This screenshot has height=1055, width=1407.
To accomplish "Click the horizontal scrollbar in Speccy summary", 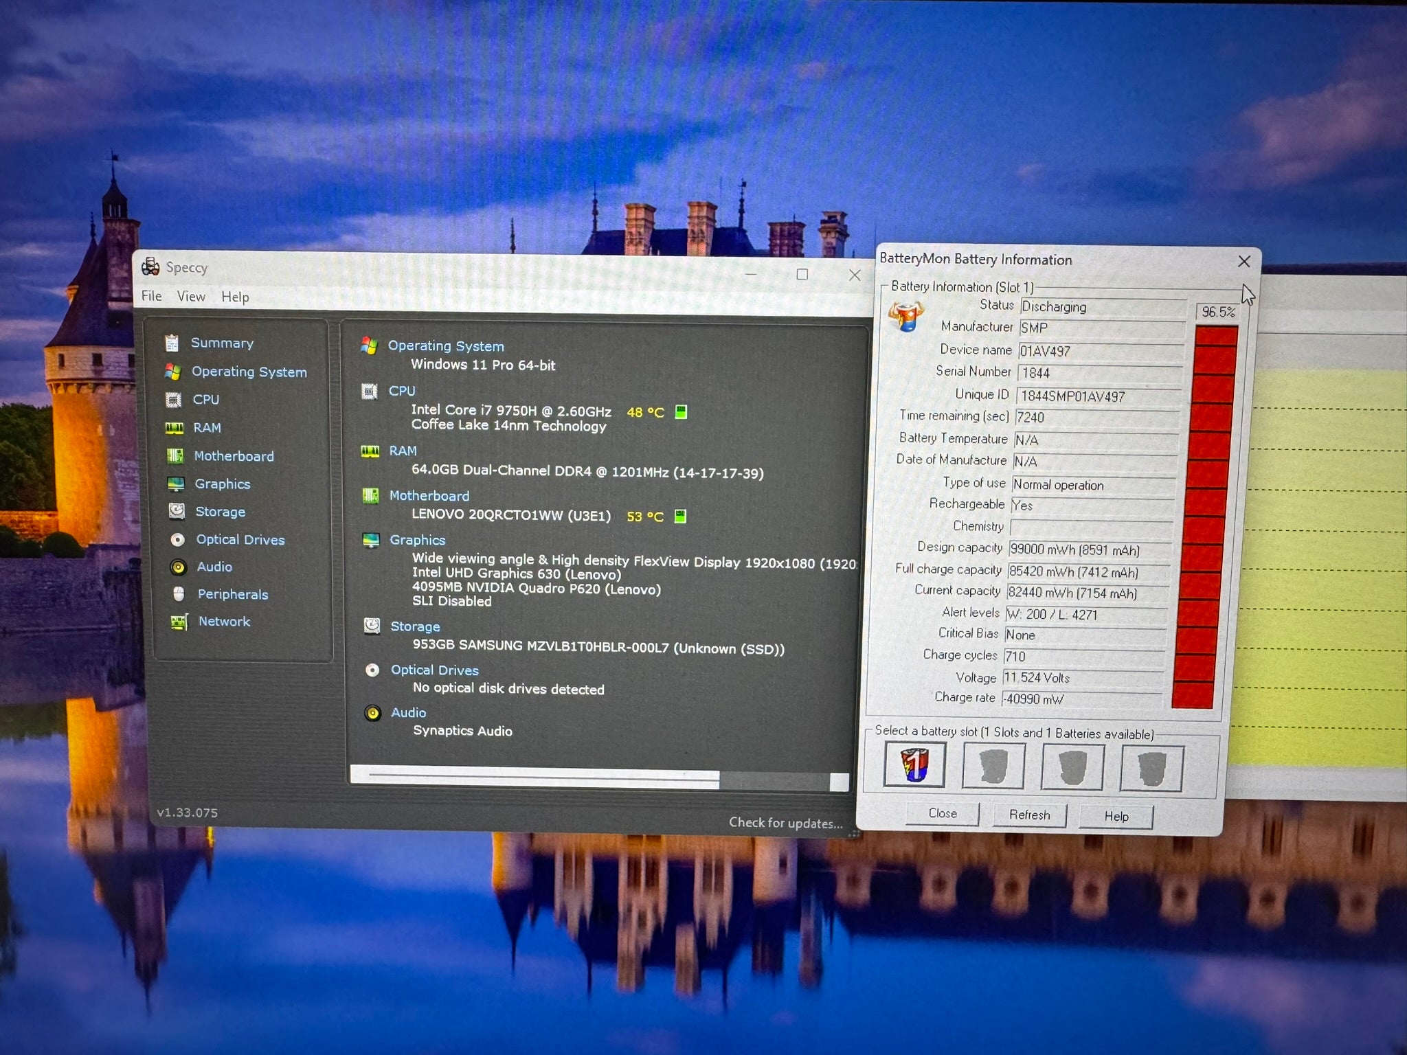I will [x=599, y=779].
